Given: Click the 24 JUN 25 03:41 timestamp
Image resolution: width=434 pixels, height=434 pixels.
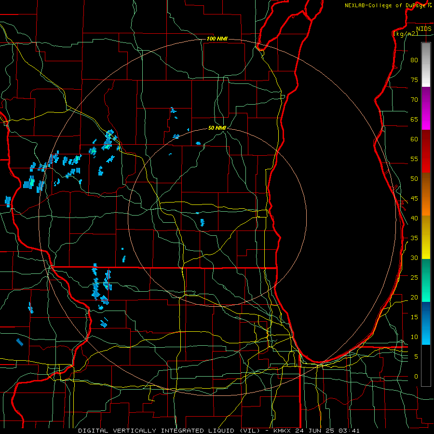Looking at the screenshot, I should (x=328, y=431).
